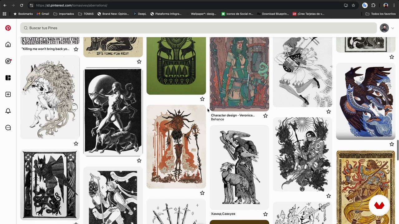Click the page vertical scrollbar thumb
The width and height of the screenshot is (399, 224).
click(x=397, y=150)
